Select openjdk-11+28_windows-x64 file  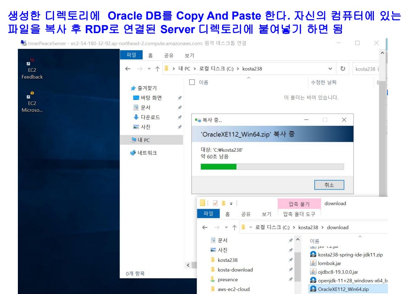coord(349,280)
